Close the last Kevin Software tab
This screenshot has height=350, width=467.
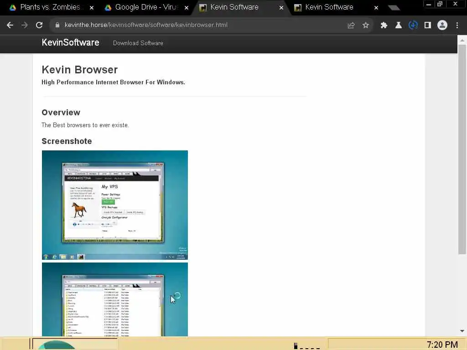point(376,8)
